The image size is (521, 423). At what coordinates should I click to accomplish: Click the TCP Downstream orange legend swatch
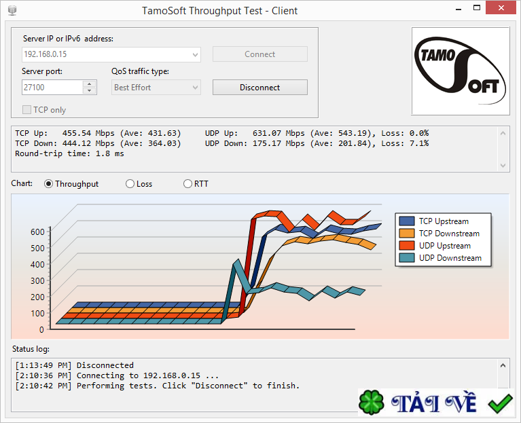tap(407, 234)
